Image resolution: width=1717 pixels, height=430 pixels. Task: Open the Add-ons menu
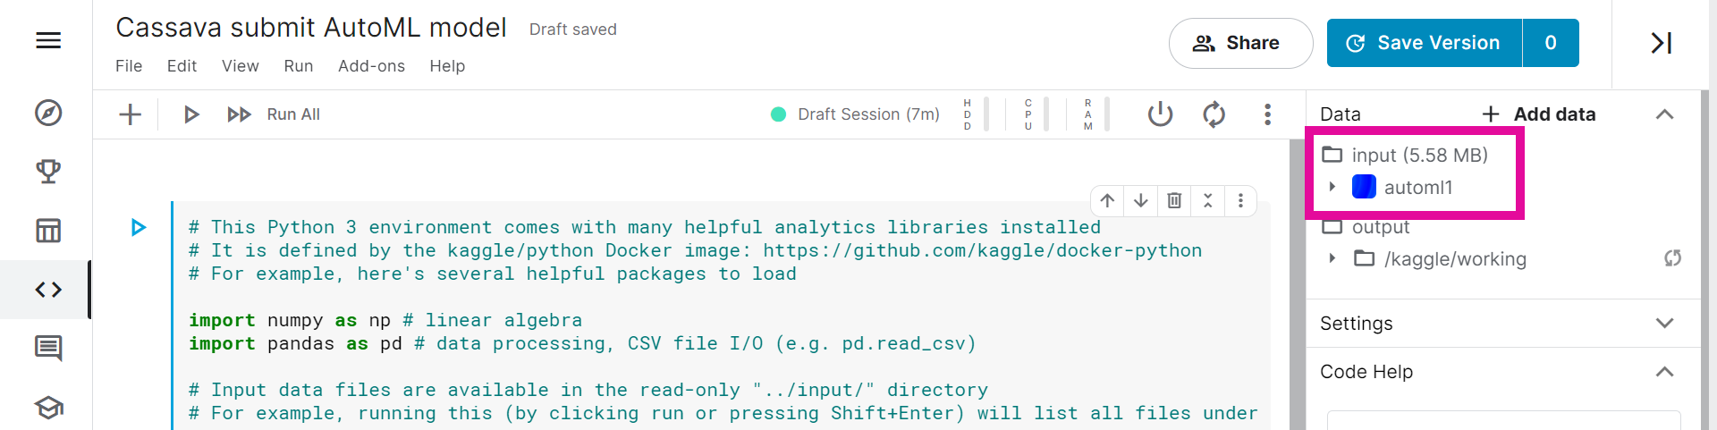click(371, 66)
